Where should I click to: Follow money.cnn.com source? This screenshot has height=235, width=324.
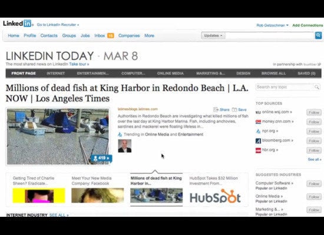(314, 122)
